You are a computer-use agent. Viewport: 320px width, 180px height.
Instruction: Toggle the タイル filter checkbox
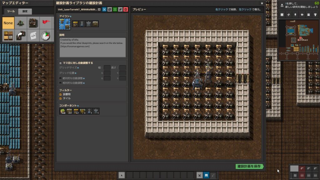pos(60,98)
